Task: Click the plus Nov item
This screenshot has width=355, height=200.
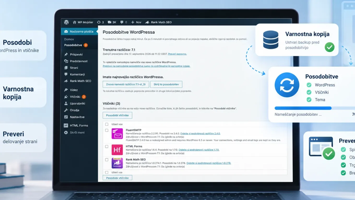Action: point(136,22)
